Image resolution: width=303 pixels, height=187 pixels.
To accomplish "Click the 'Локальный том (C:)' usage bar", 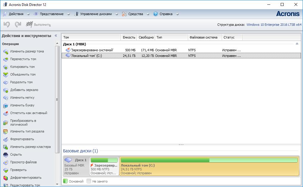I will tap(209, 160).
